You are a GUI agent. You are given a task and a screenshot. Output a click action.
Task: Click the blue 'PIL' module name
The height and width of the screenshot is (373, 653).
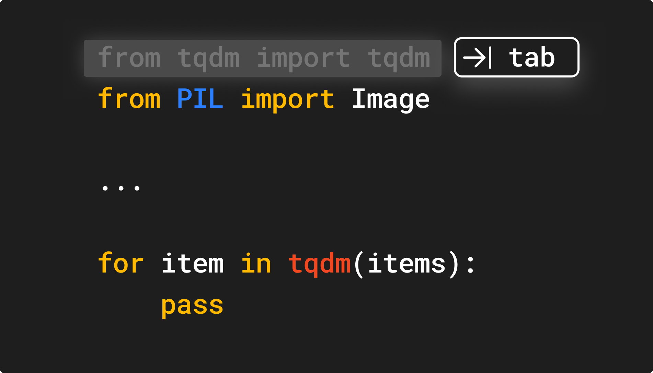[200, 99]
